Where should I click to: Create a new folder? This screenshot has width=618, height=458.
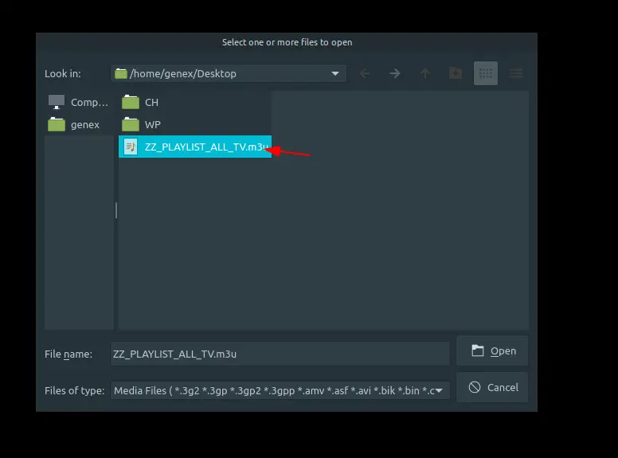coord(456,73)
